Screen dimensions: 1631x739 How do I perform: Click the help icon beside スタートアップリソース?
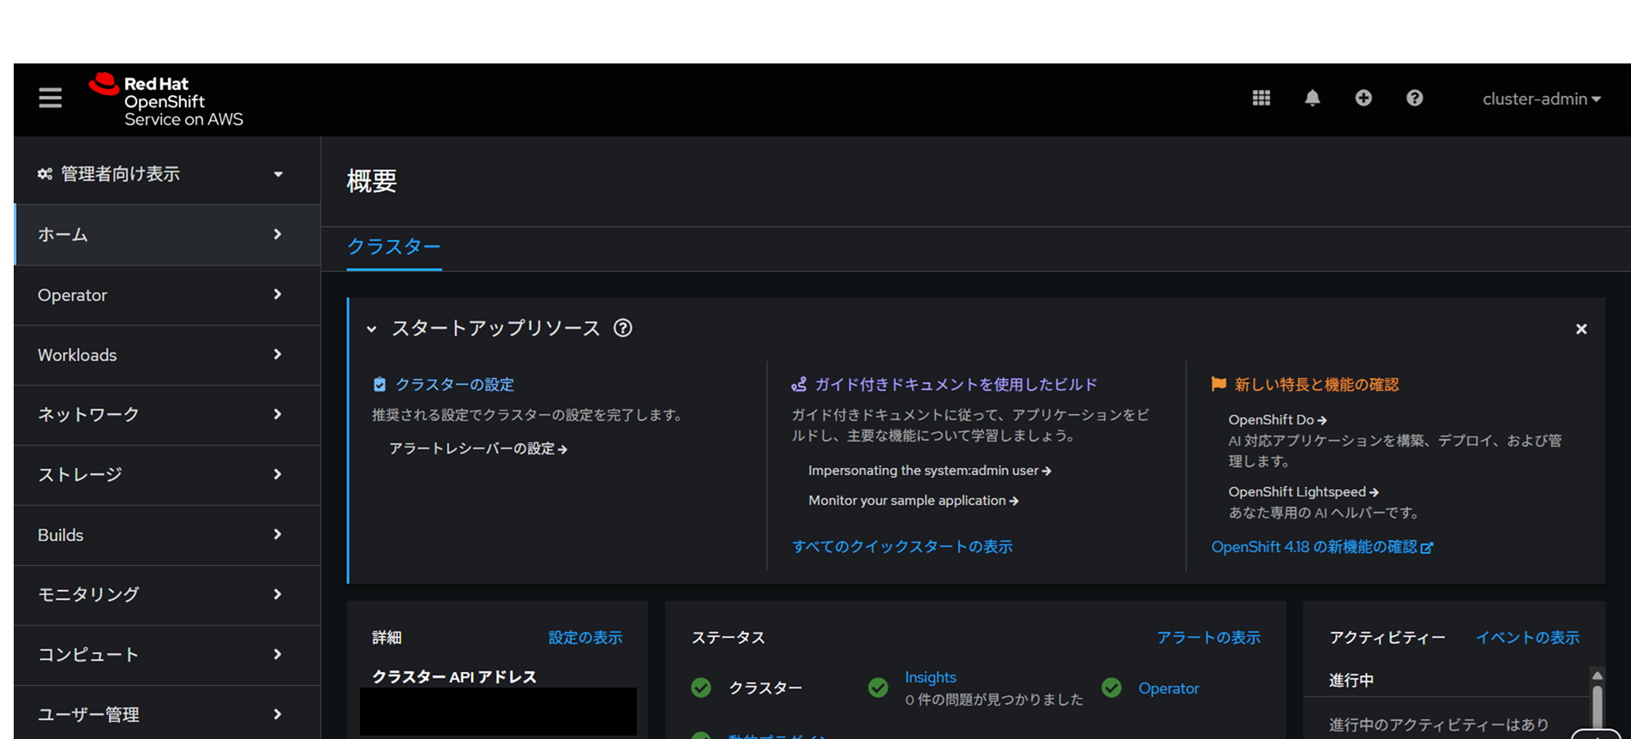(623, 328)
